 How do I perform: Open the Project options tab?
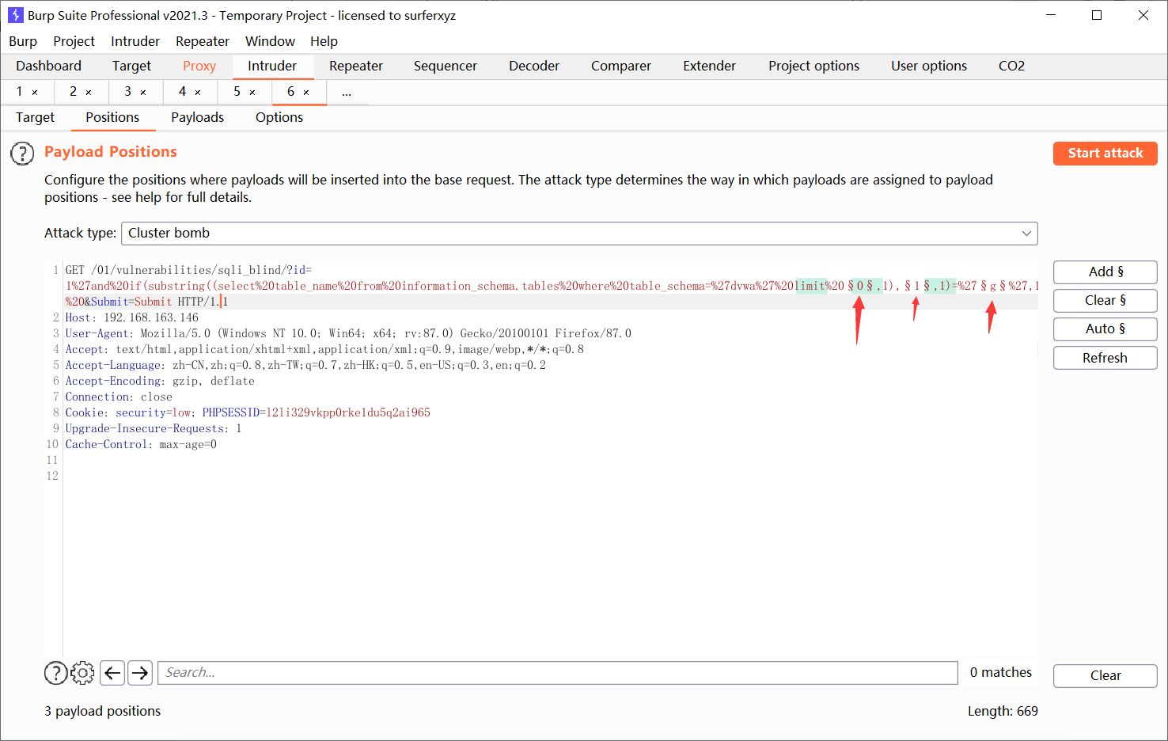[x=813, y=66]
